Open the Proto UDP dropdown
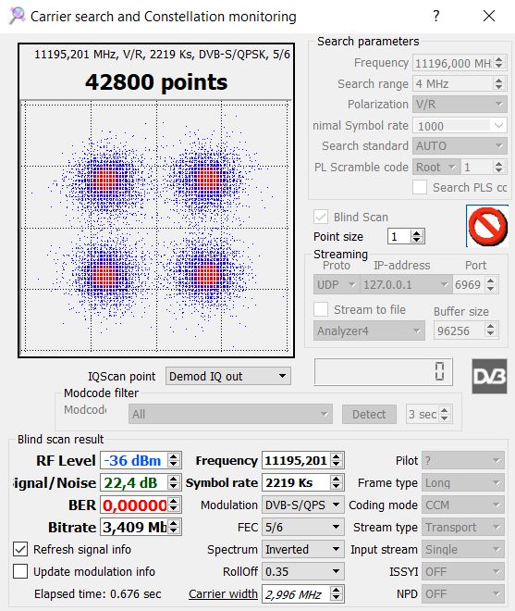This screenshot has width=515, height=611. 337,284
